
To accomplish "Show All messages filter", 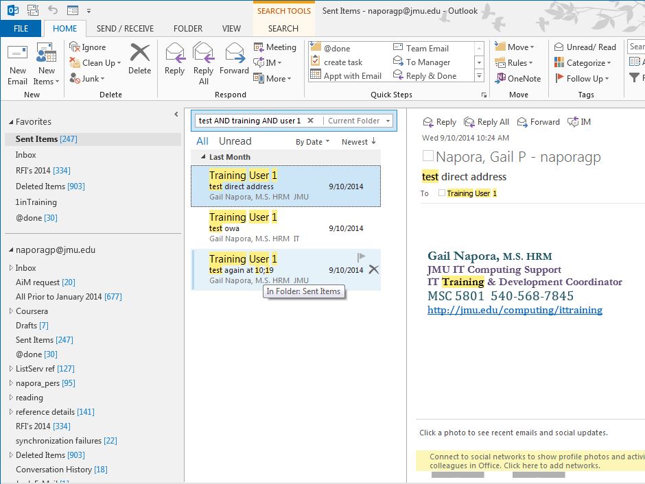I will (202, 141).
